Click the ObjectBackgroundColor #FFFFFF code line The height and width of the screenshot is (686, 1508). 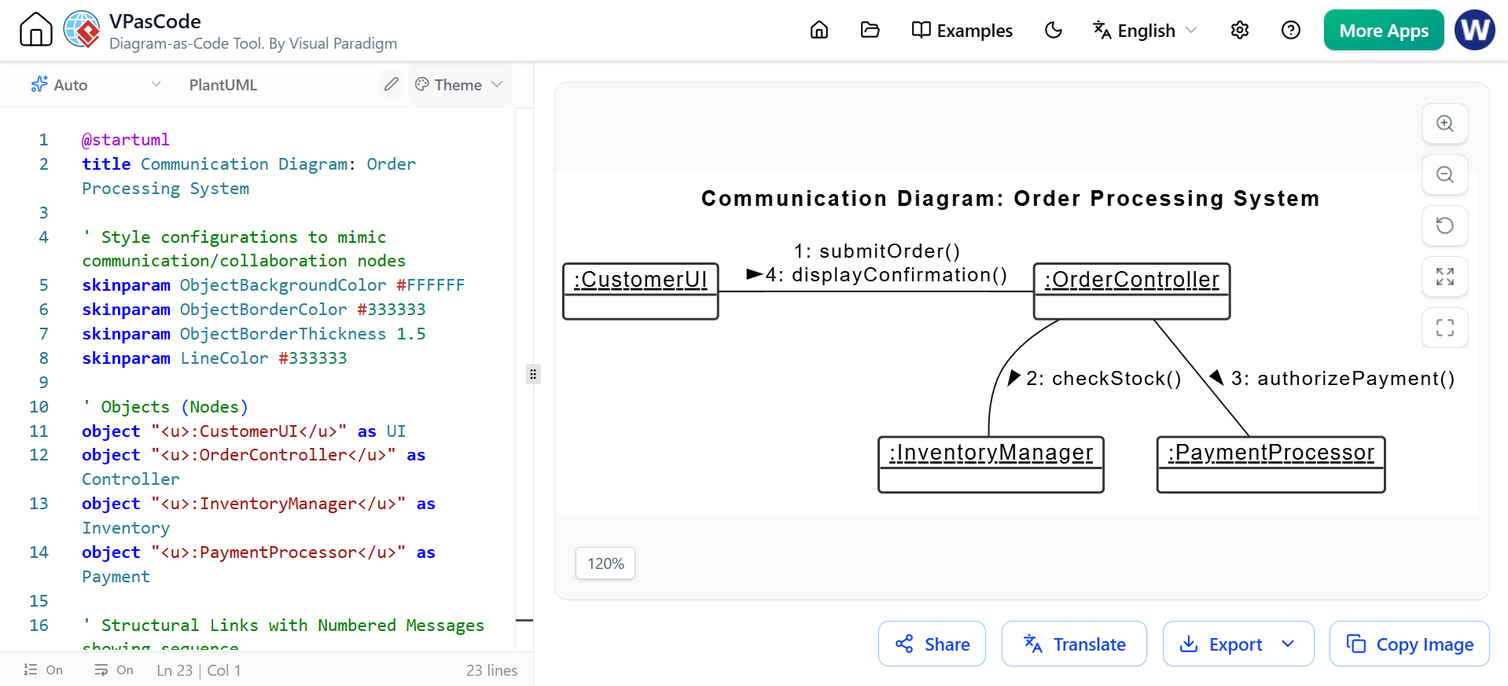[274, 285]
